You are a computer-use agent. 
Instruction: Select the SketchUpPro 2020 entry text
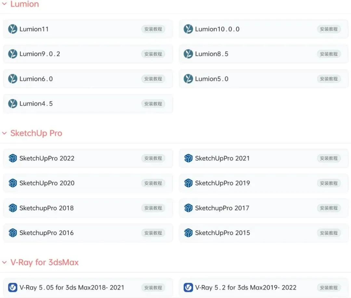pyautogui.click(x=47, y=183)
